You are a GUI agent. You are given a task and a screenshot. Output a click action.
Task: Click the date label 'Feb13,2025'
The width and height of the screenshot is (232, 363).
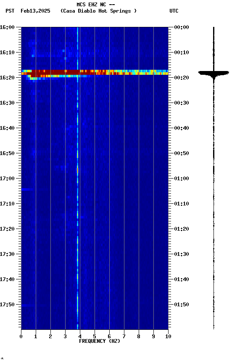[35, 11]
